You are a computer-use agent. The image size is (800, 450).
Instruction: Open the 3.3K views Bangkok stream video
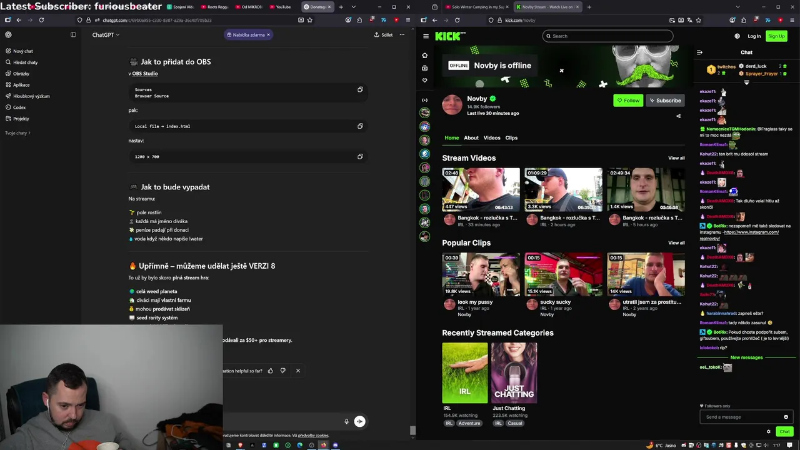point(563,190)
